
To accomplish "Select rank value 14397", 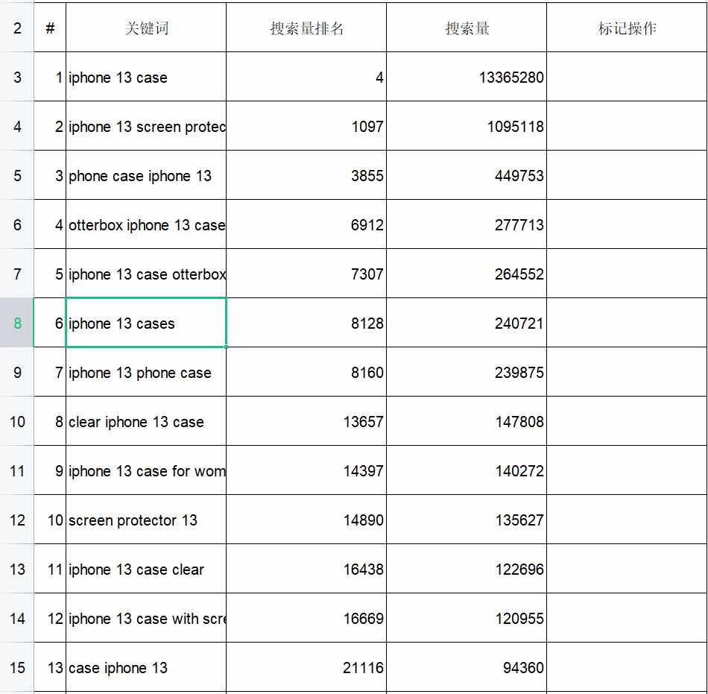I will pos(306,470).
